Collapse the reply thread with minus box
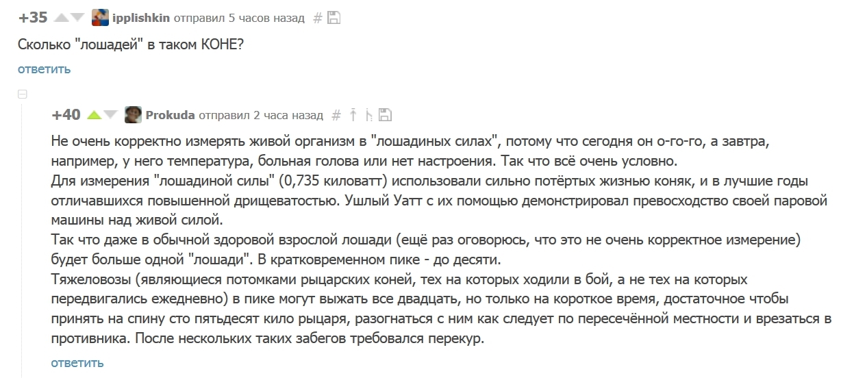The width and height of the screenshot is (854, 378). tap(22, 94)
